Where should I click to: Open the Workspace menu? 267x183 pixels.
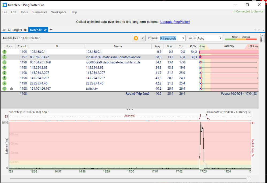pos(59,12)
